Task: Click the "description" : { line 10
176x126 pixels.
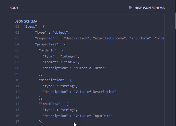Action: click(x=55, y=80)
